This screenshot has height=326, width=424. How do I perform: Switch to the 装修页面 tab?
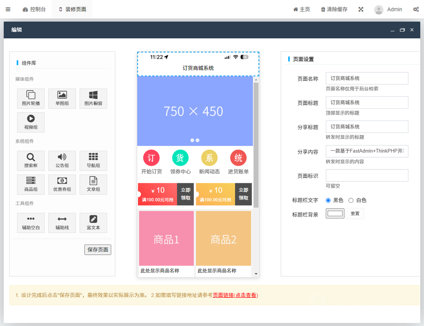tap(72, 9)
